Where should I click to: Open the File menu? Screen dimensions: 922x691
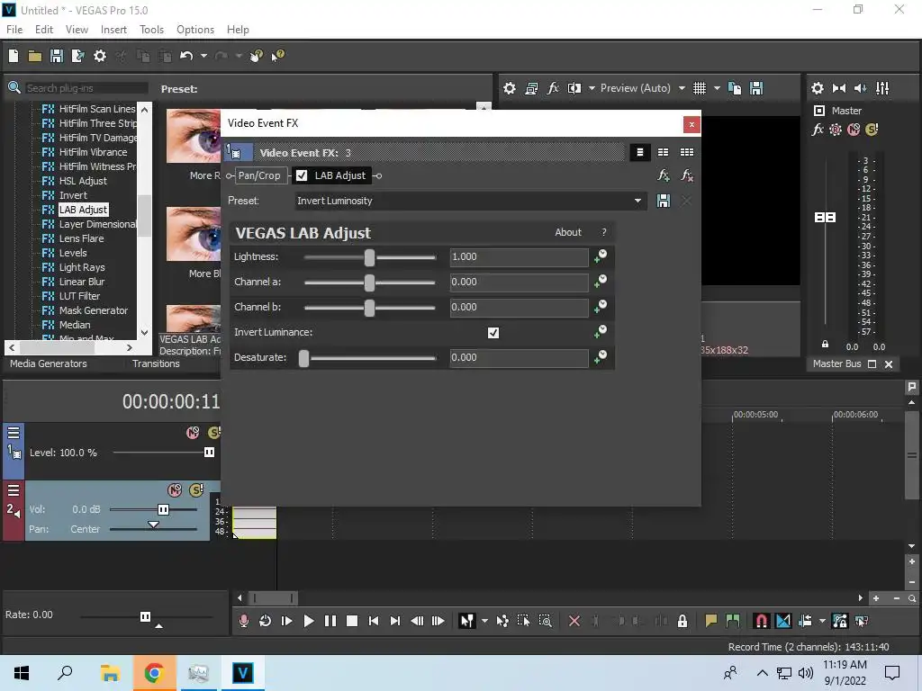[x=14, y=30]
